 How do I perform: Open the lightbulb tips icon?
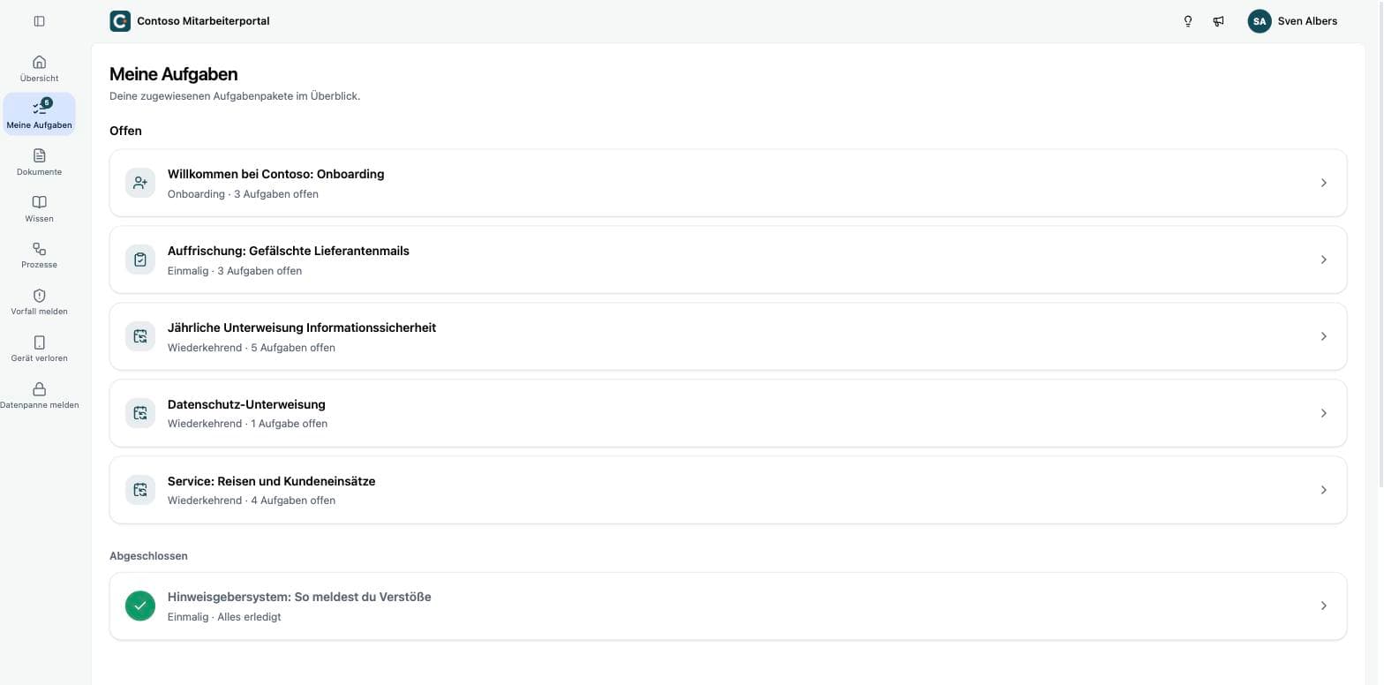point(1188,21)
